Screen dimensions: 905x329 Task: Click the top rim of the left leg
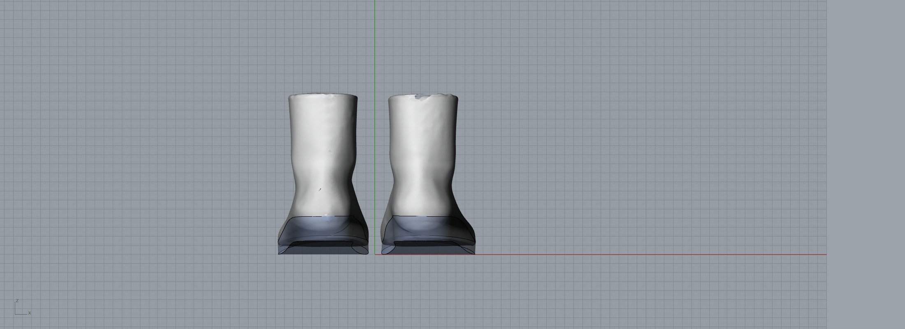323,96
